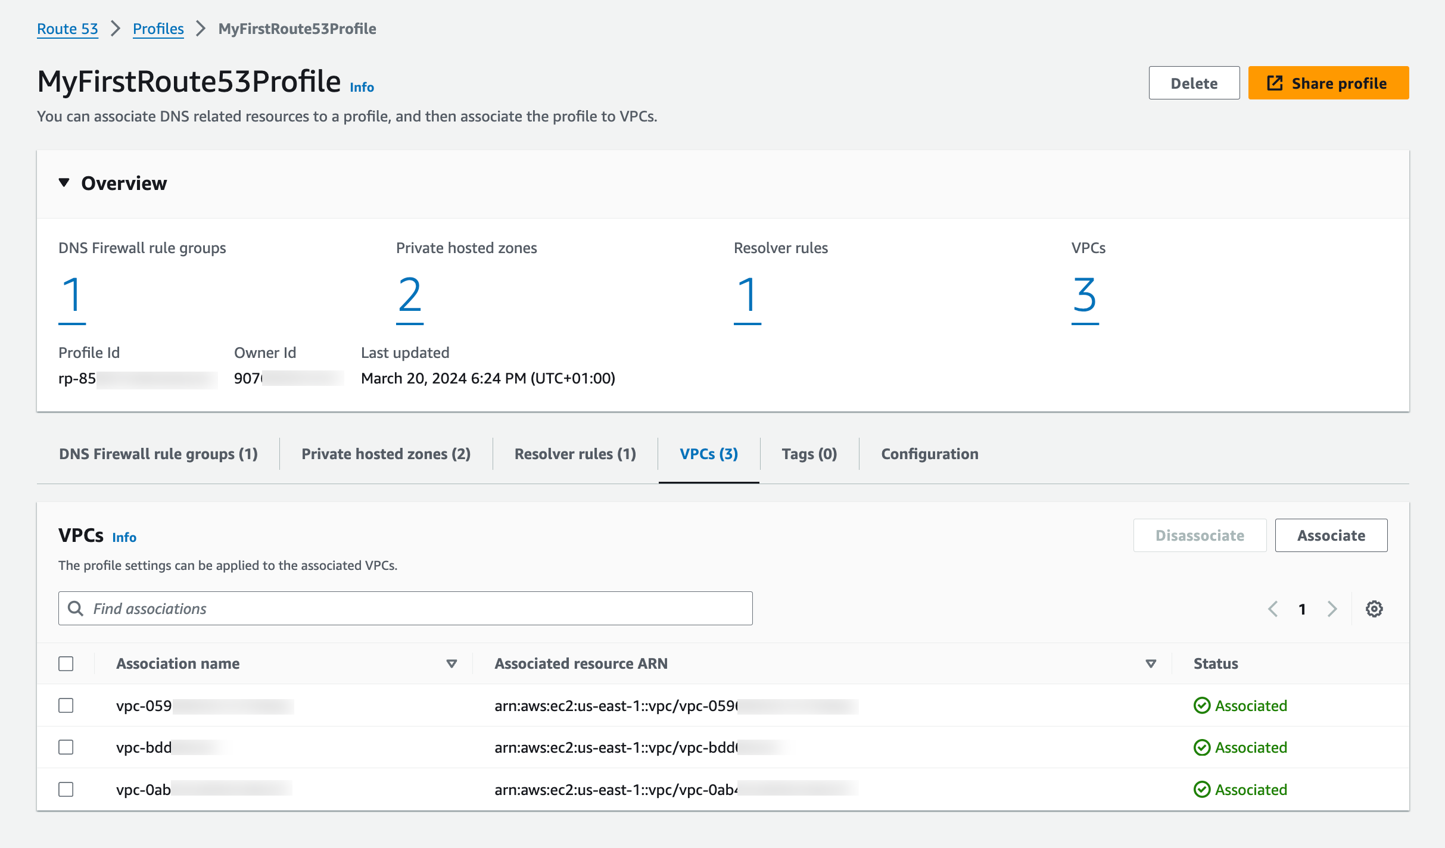Go to next page of associations
1445x848 pixels.
[x=1332, y=609]
